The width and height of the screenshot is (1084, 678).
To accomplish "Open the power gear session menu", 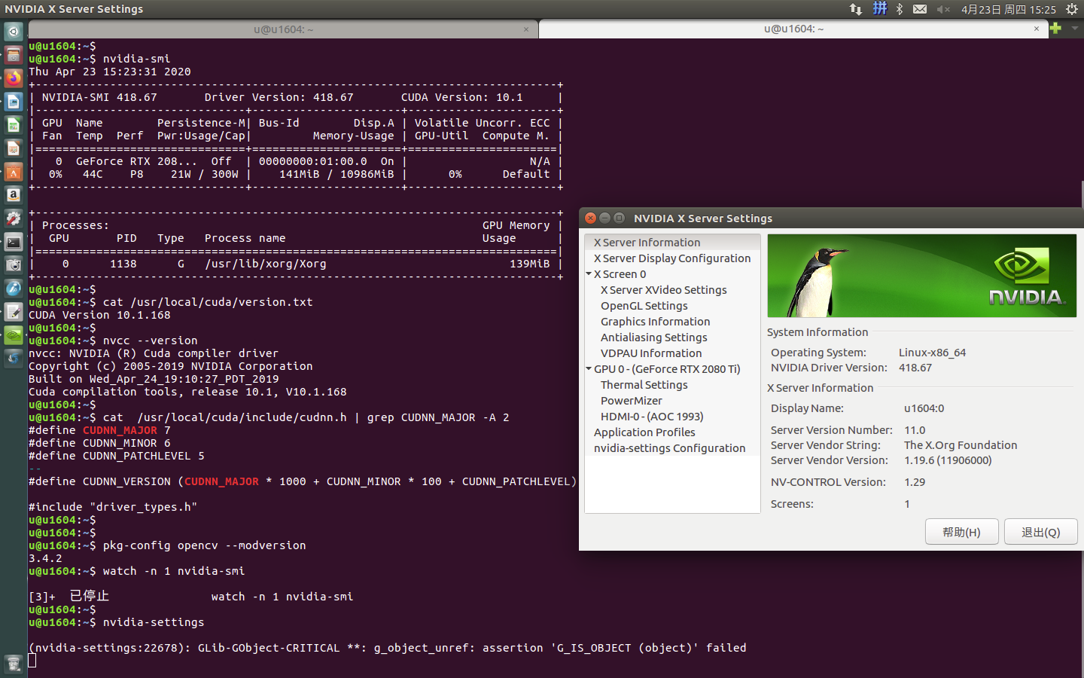I will click(1072, 9).
